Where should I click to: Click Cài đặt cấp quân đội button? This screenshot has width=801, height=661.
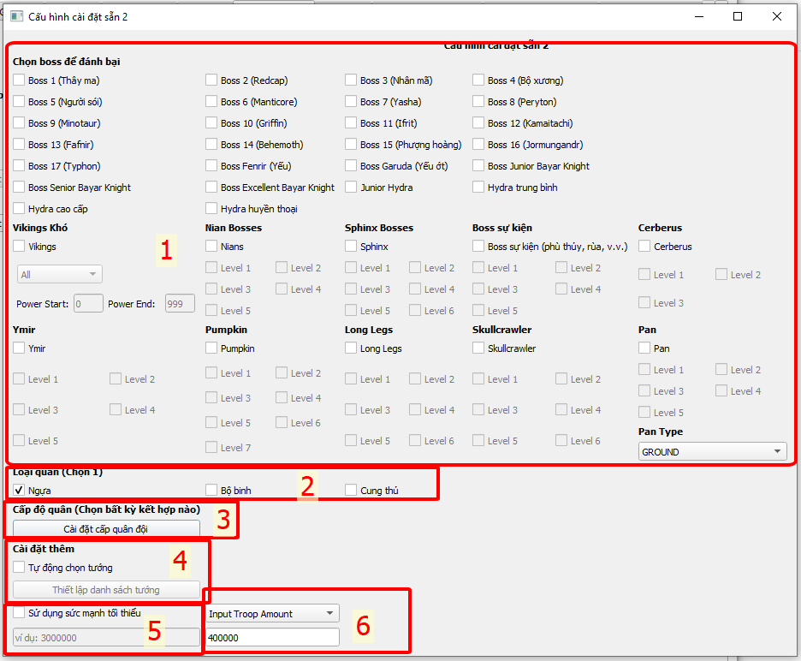pyautogui.click(x=106, y=529)
